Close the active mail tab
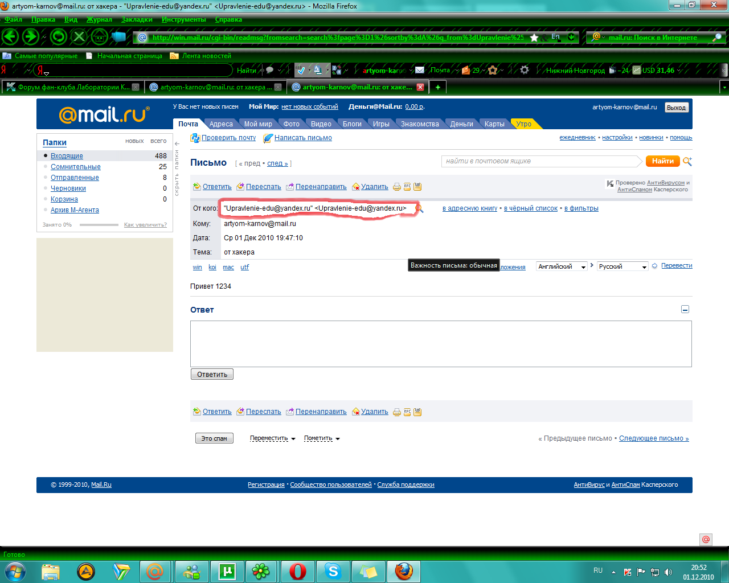The height and width of the screenshot is (583, 729). point(420,87)
